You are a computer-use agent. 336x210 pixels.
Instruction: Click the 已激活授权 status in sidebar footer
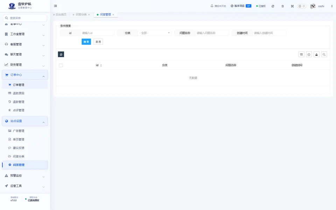click(34, 200)
